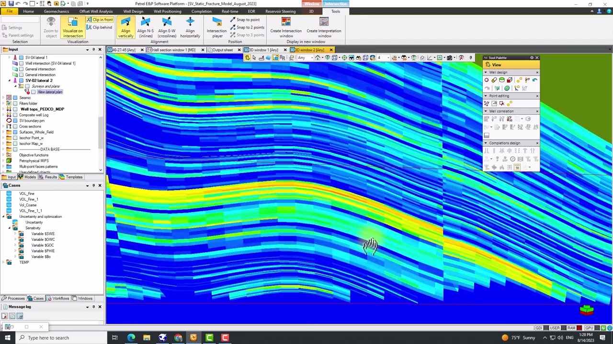Switch to the Workflows pane tab
Image resolution: width=613 pixels, height=344 pixels.
58,299
